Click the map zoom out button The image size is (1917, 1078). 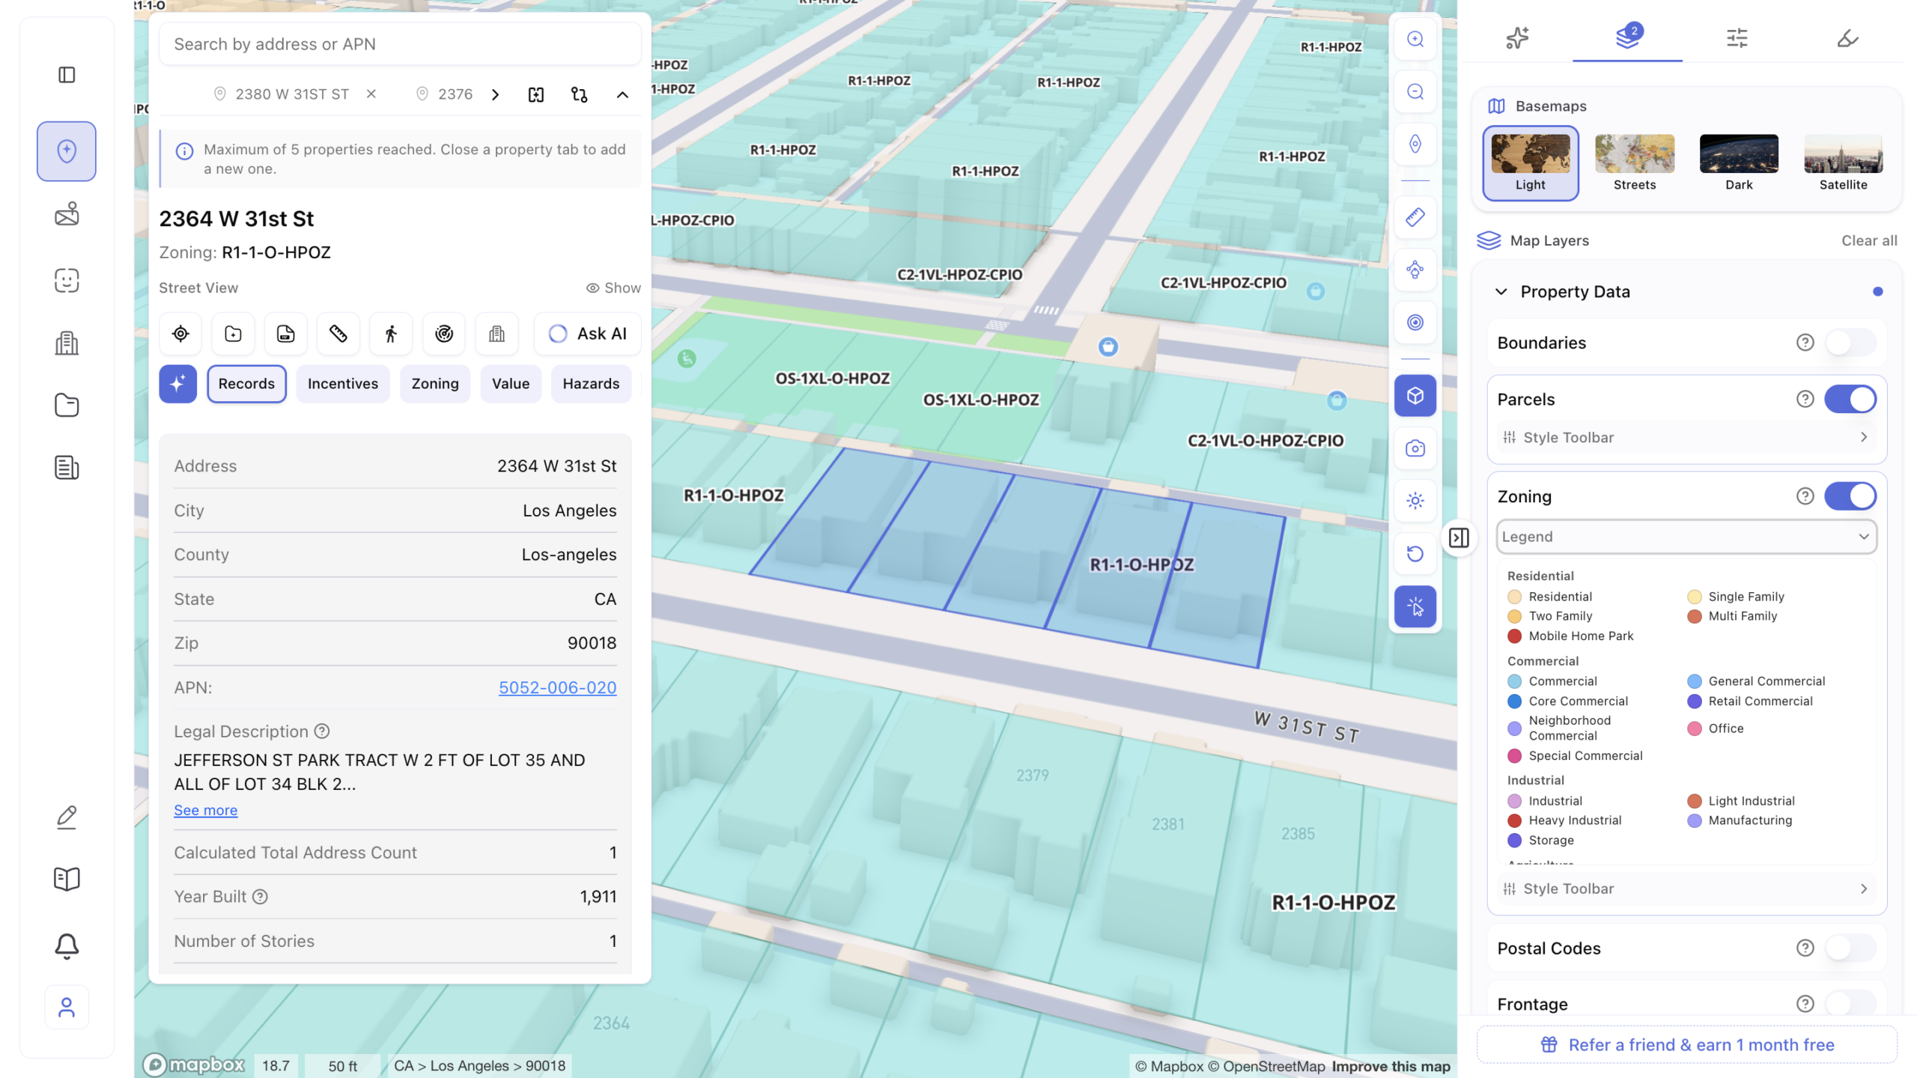coord(1415,91)
